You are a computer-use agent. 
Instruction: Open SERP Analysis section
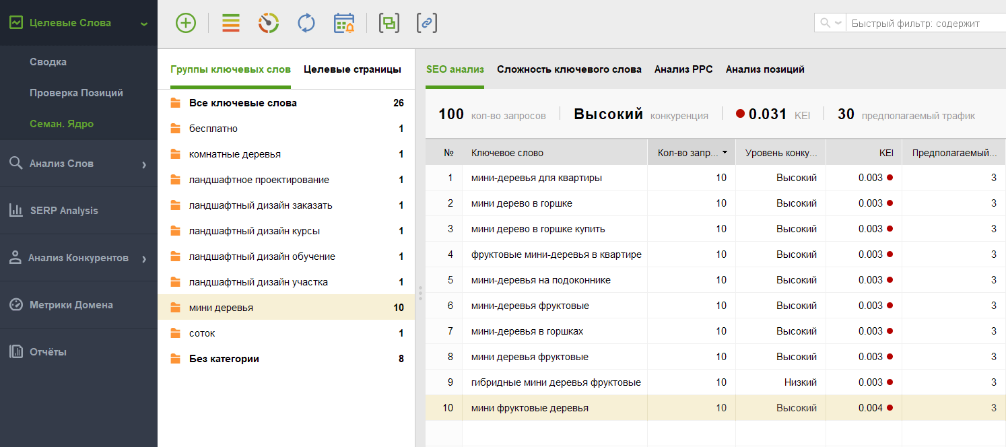coord(79,211)
